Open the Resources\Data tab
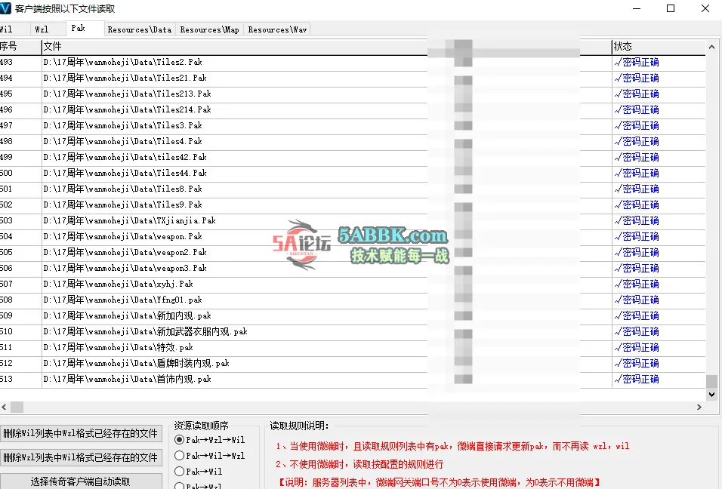This screenshot has height=489, width=722. (x=140, y=29)
